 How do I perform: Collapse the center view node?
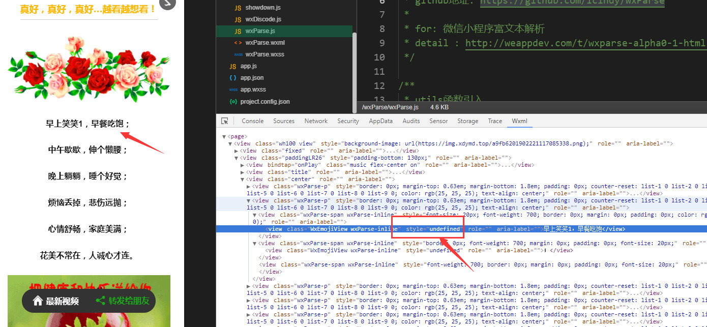pos(242,179)
